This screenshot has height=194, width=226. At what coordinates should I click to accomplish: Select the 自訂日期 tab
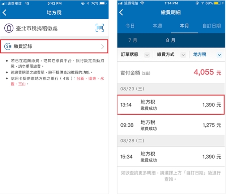pos(212,26)
